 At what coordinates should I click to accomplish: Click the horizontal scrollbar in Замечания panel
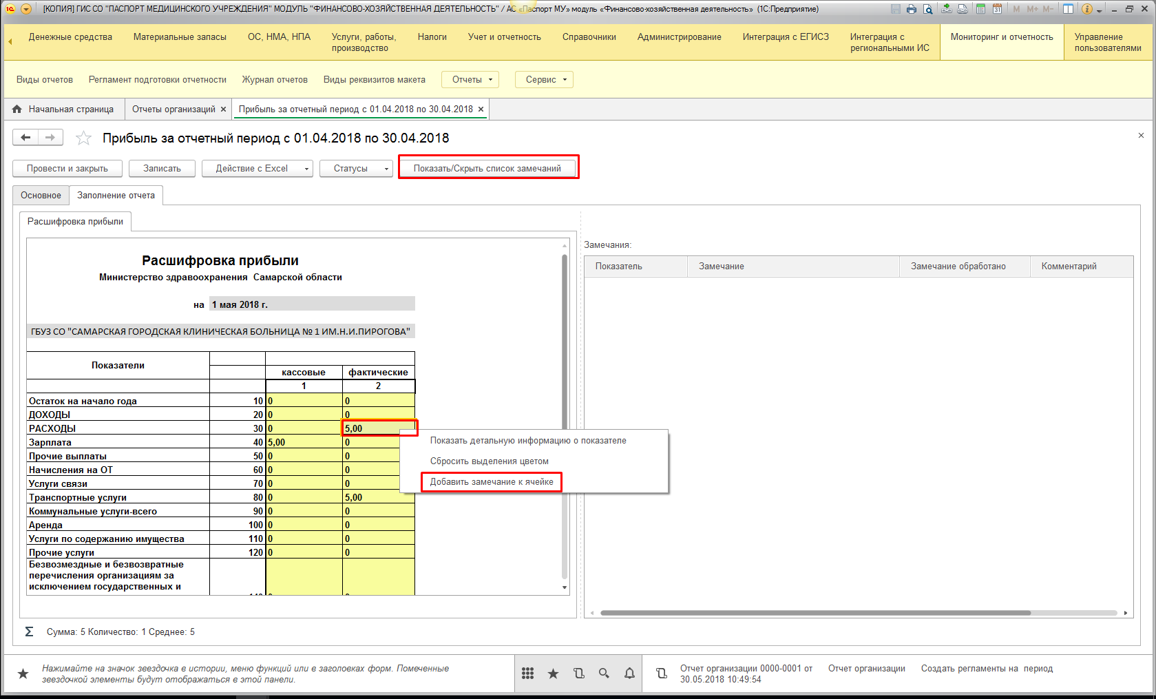click(815, 613)
